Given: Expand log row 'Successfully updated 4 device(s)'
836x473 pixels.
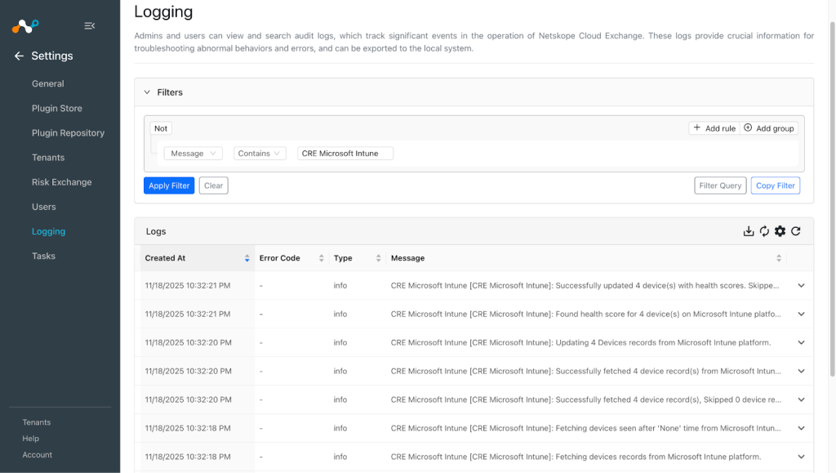Looking at the screenshot, I should (801, 286).
